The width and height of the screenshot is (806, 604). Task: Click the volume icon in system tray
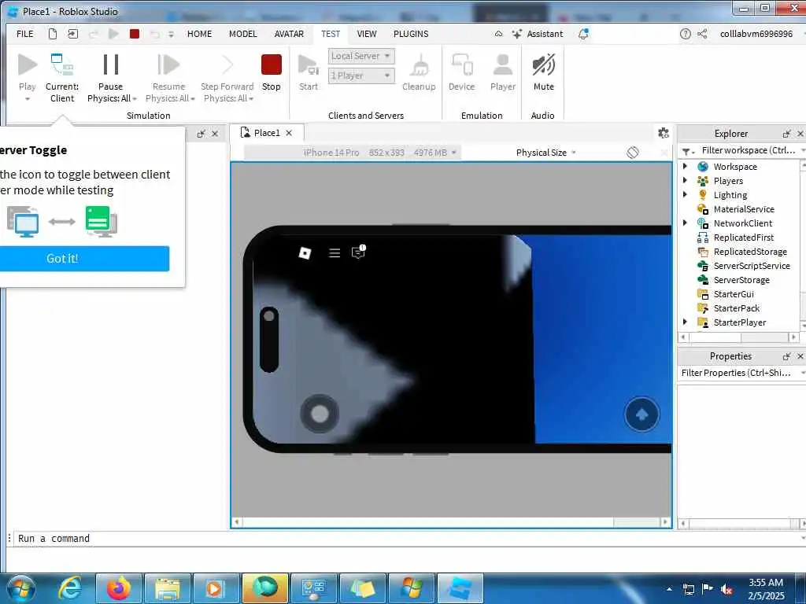pyautogui.click(x=727, y=590)
